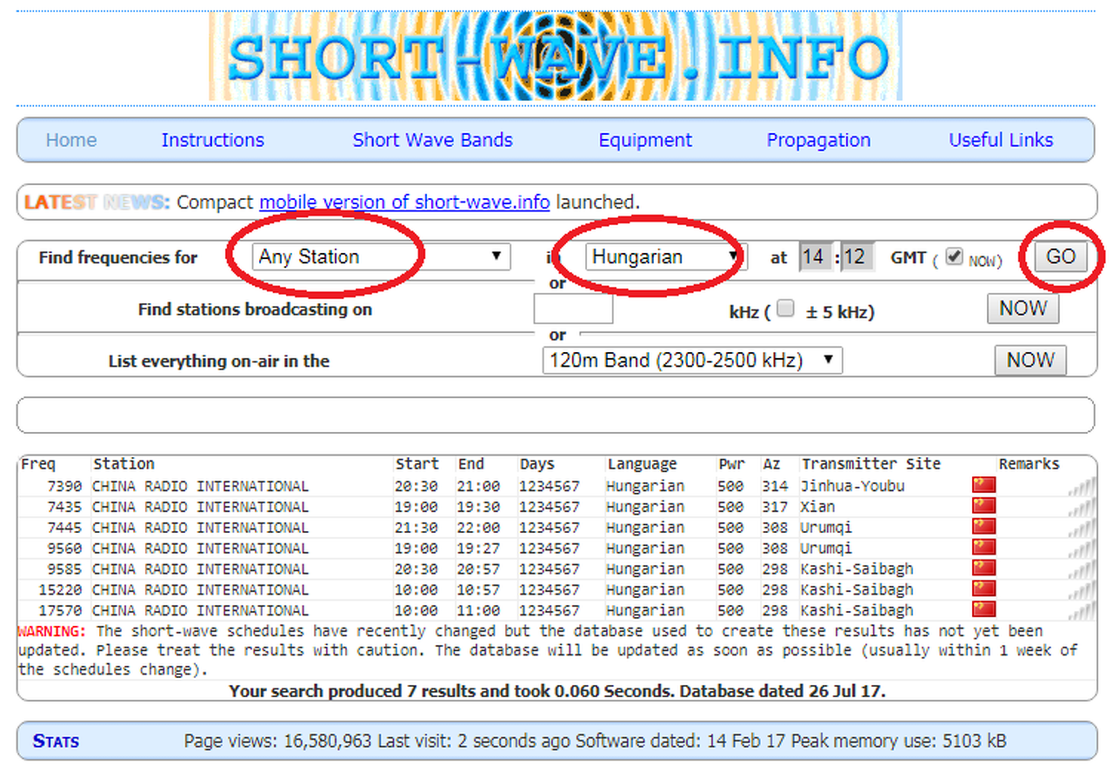Open the Any Station dropdown
Viewport: 1113px width, 771px height.
tap(380, 256)
